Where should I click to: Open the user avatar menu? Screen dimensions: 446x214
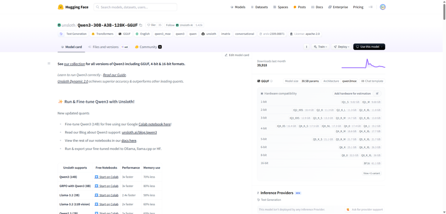point(382,7)
